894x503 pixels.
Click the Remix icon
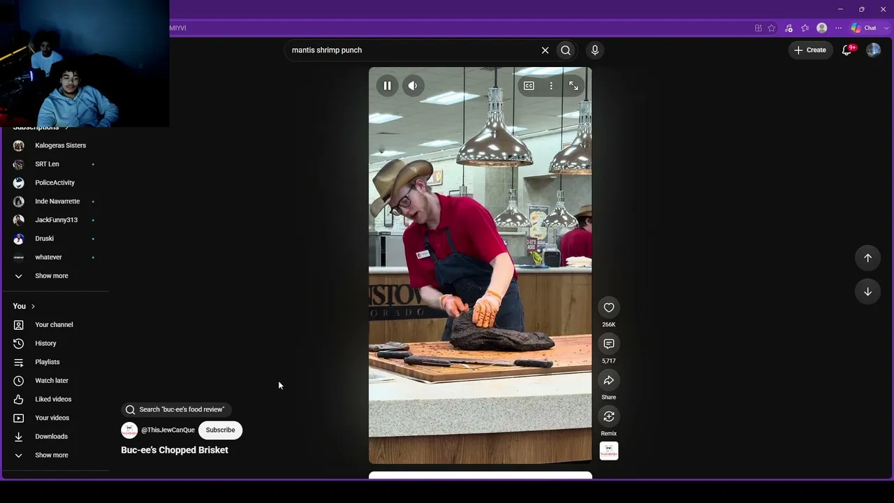(x=609, y=416)
